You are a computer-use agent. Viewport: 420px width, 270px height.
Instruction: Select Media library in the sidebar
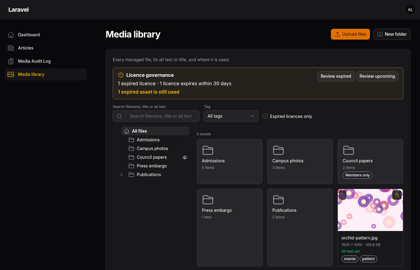46,74
